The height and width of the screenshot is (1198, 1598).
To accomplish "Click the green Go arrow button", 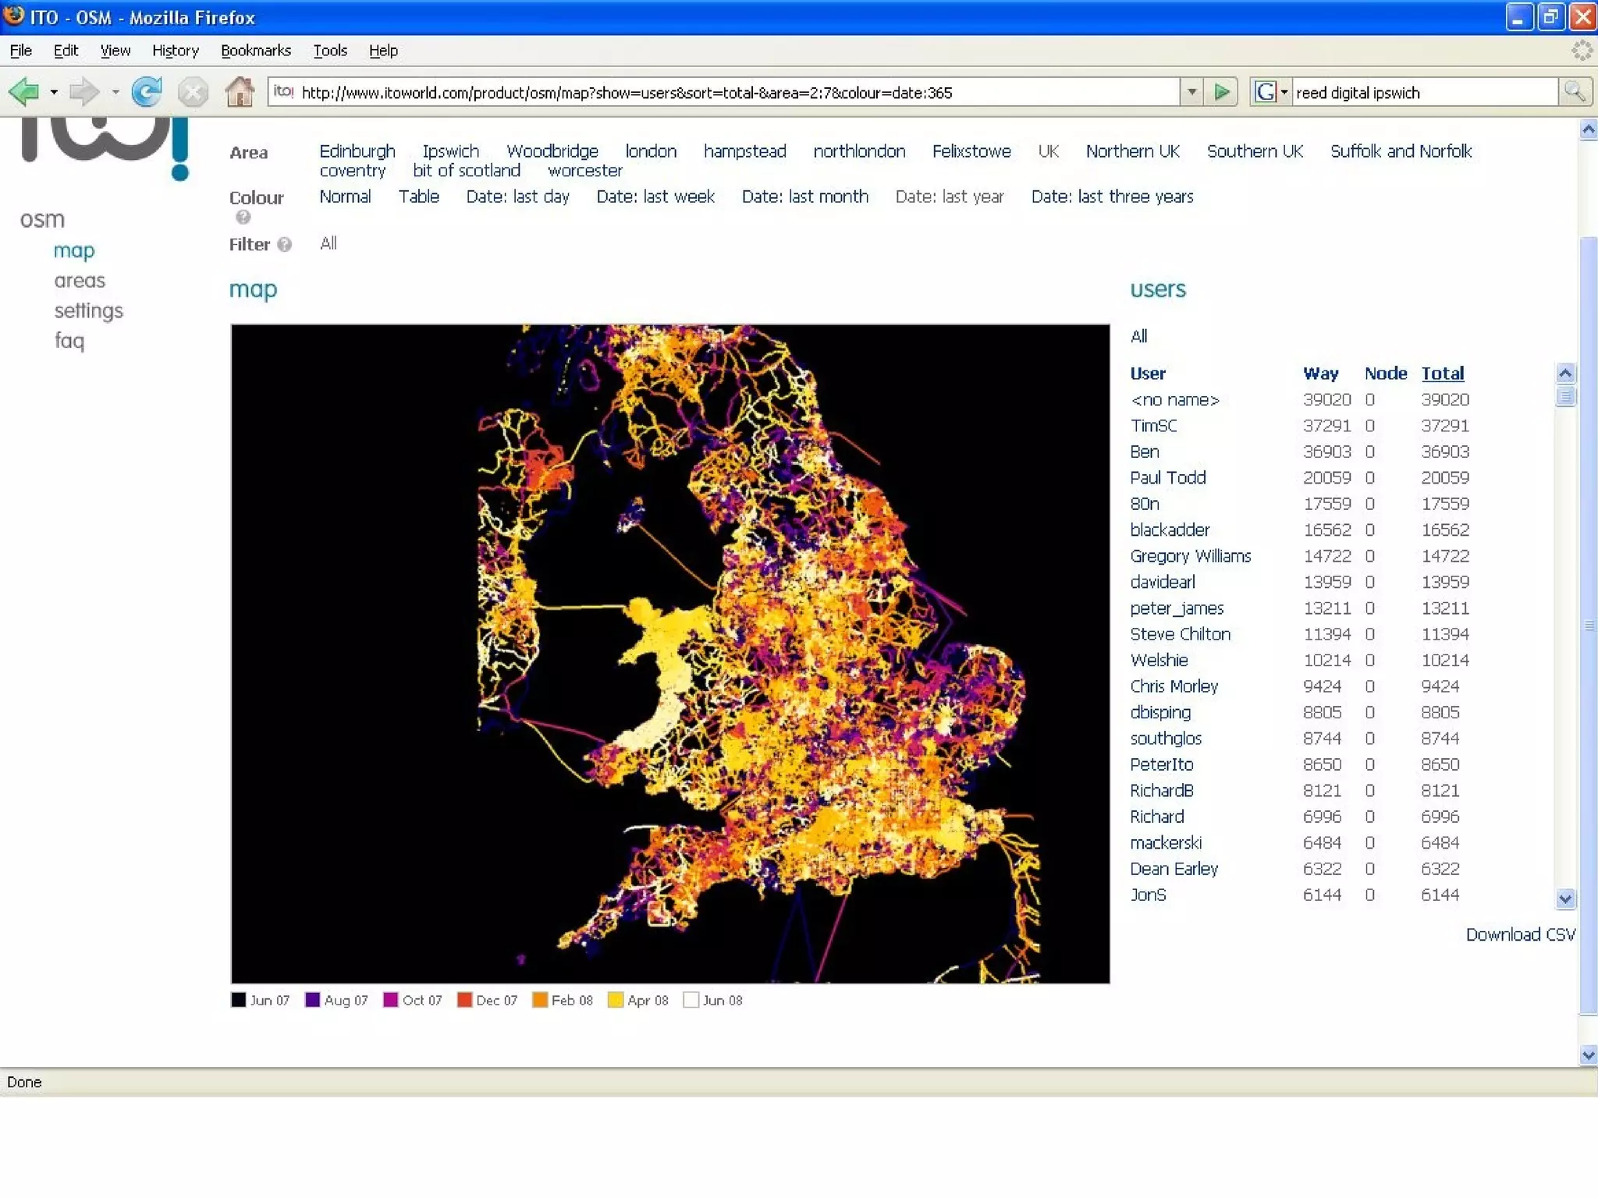I will pyautogui.click(x=1221, y=92).
